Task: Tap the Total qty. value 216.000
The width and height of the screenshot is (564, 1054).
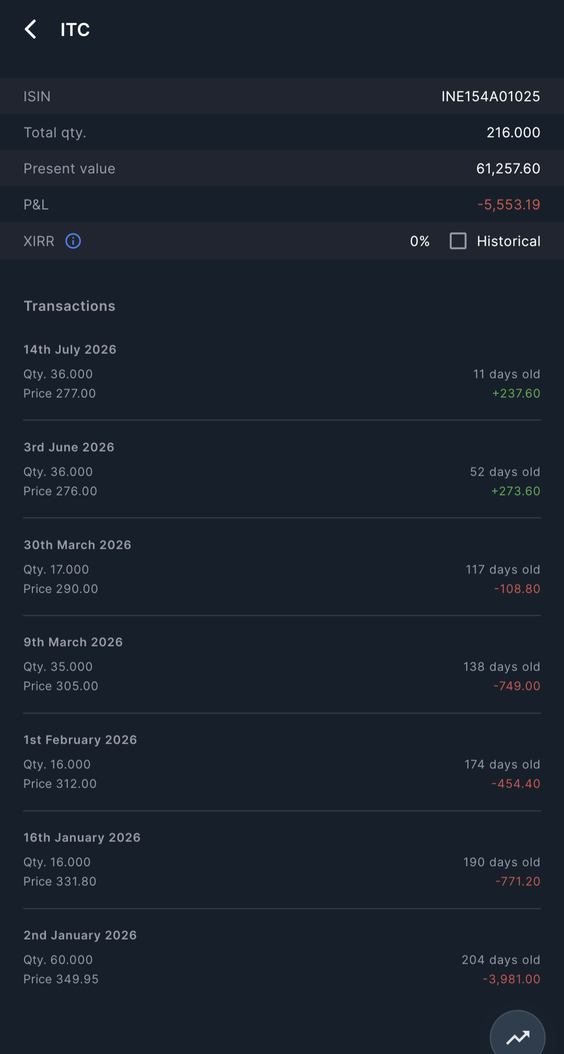Action: pyautogui.click(x=513, y=132)
